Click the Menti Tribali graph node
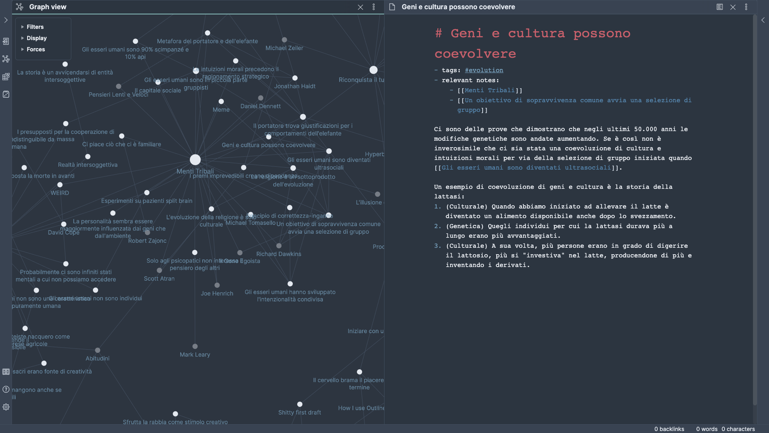The image size is (769, 433). [195, 160]
